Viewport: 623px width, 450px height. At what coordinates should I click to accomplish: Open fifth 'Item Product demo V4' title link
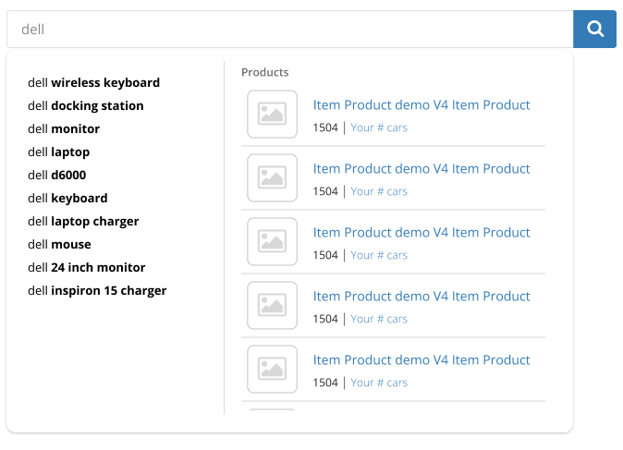click(x=421, y=359)
